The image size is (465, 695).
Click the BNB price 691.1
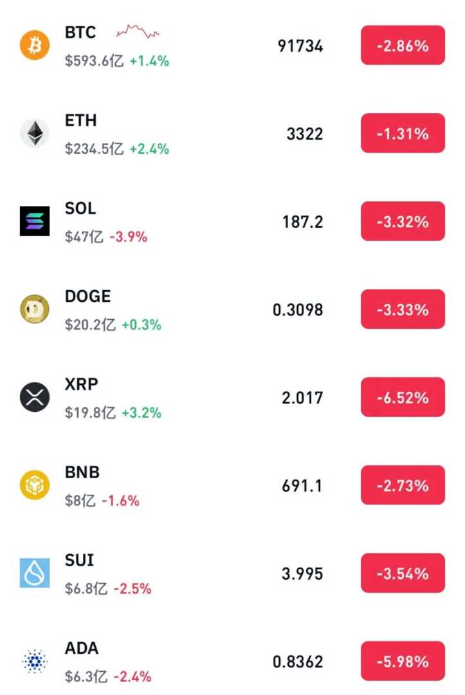[302, 486]
